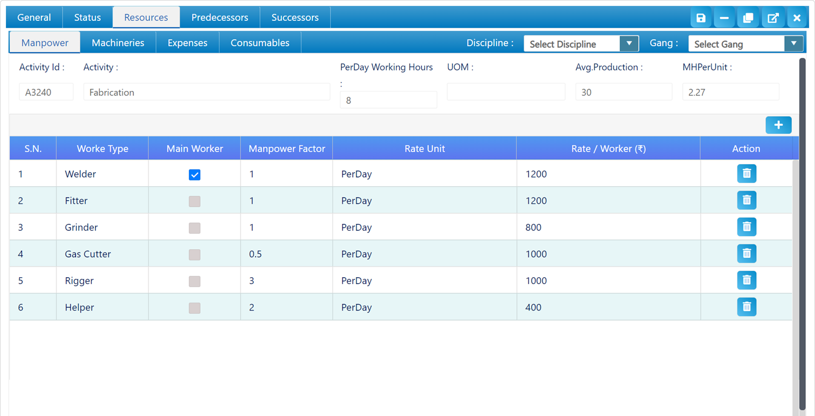The height and width of the screenshot is (416, 815).
Task: Click the minus icon in header
Action: click(724, 18)
